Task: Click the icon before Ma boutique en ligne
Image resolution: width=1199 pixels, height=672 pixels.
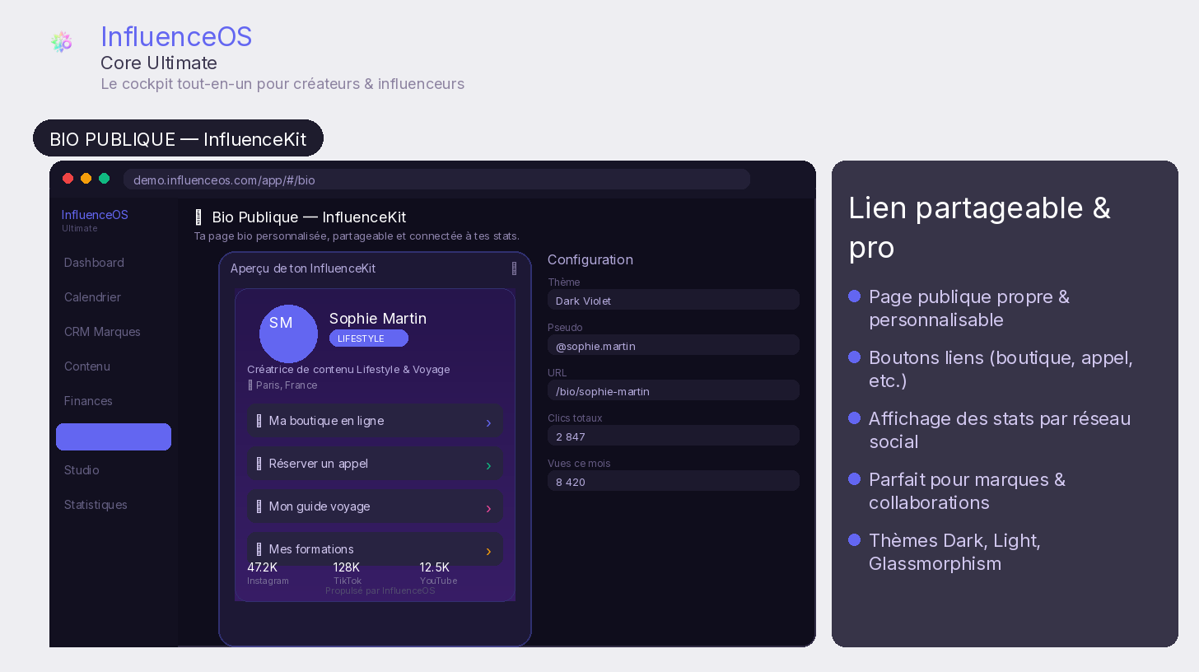Action: (x=259, y=421)
